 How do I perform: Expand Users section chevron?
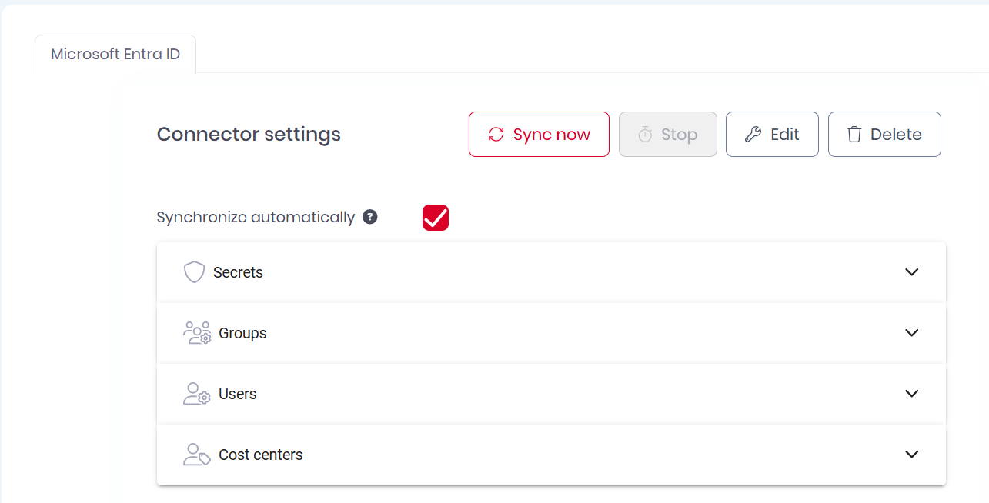pyautogui.click(x=912, y=394)
